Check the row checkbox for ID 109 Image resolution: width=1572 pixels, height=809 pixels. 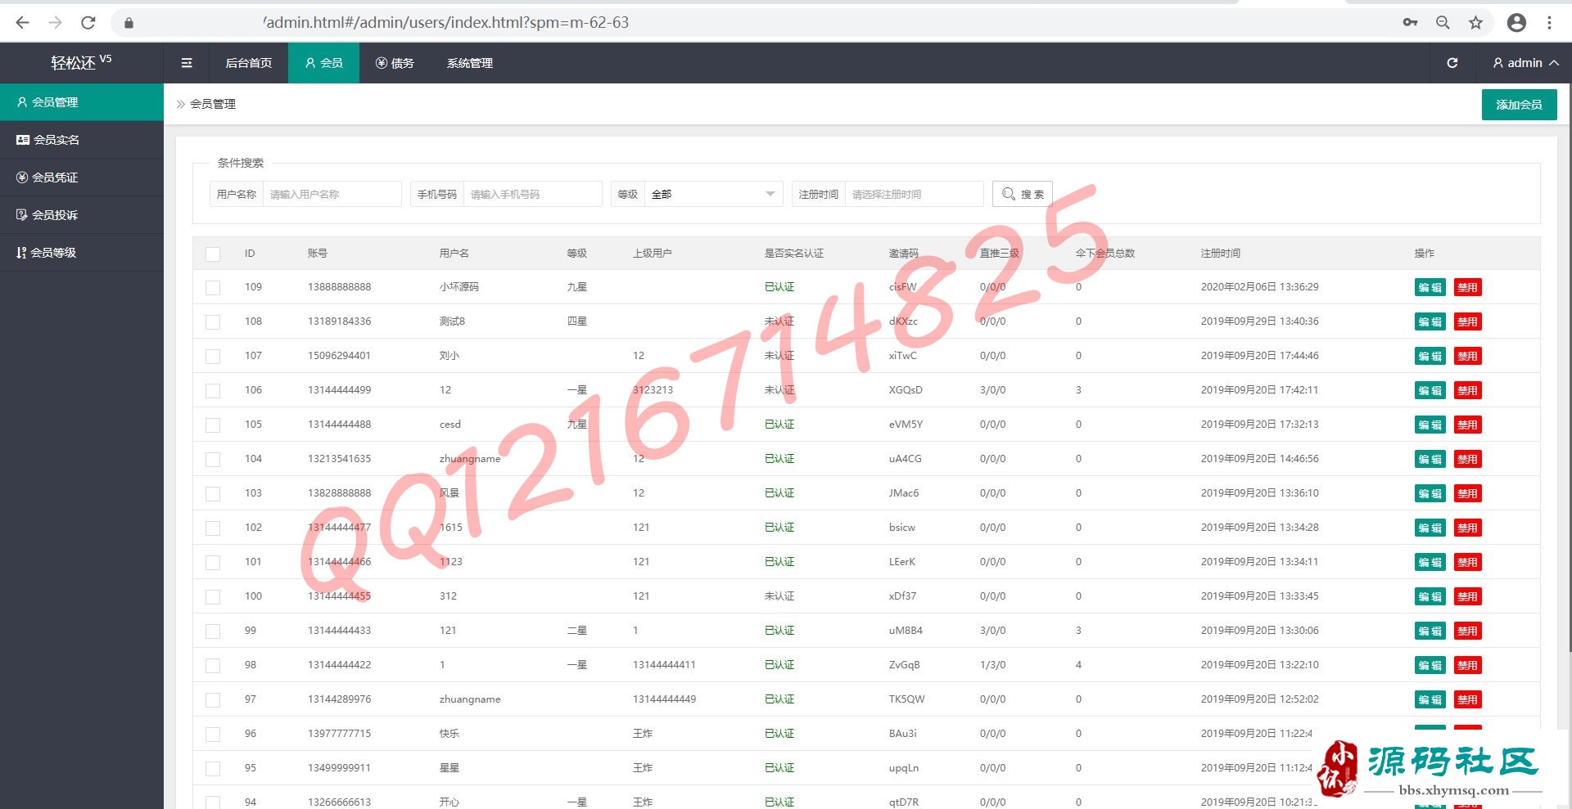click(213, 288)
